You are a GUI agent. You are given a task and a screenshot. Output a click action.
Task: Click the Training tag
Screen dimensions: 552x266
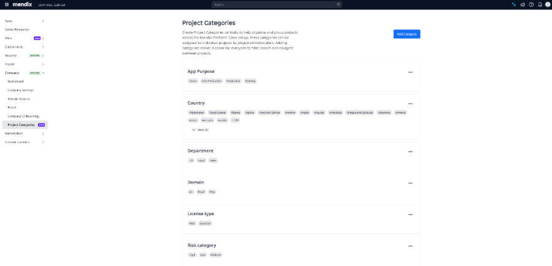point(250,81)
